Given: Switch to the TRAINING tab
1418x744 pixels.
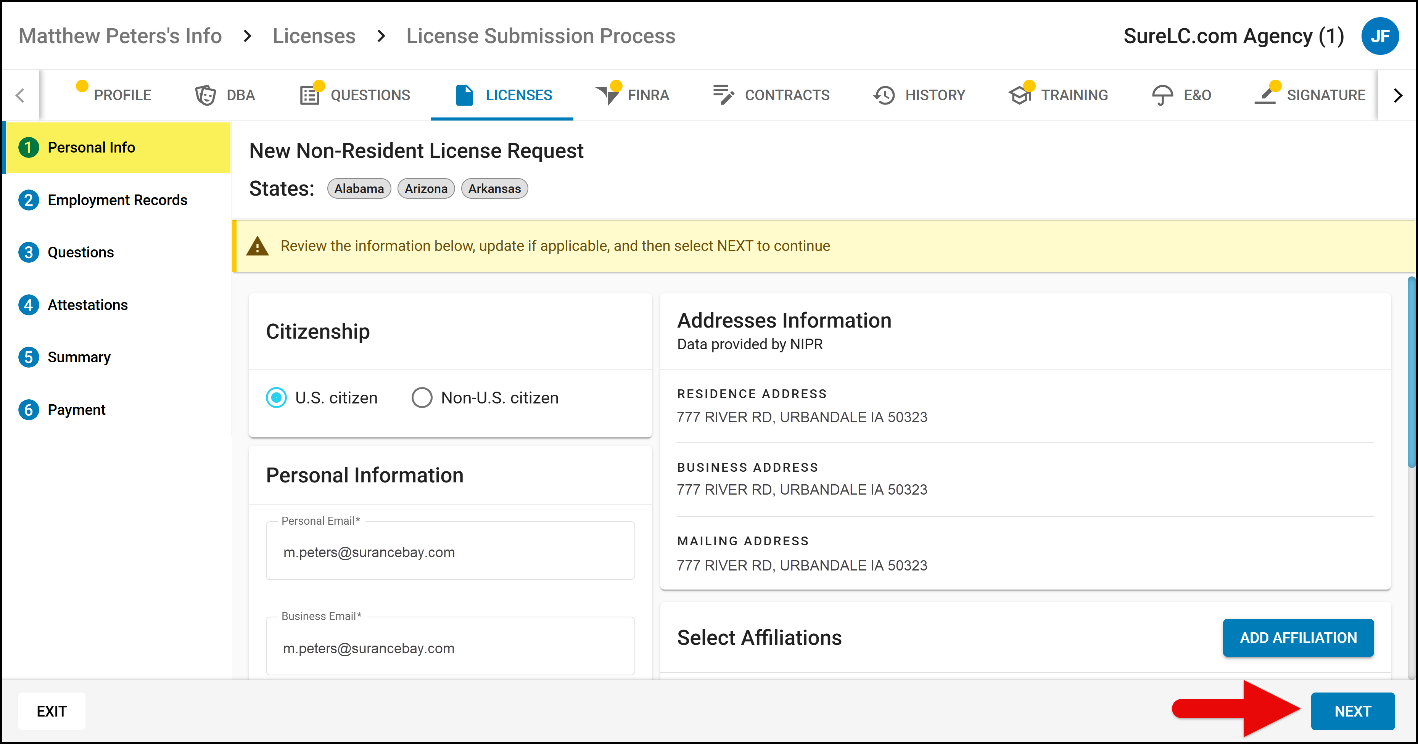Looking at the screenshot, I should point(1059,95).
